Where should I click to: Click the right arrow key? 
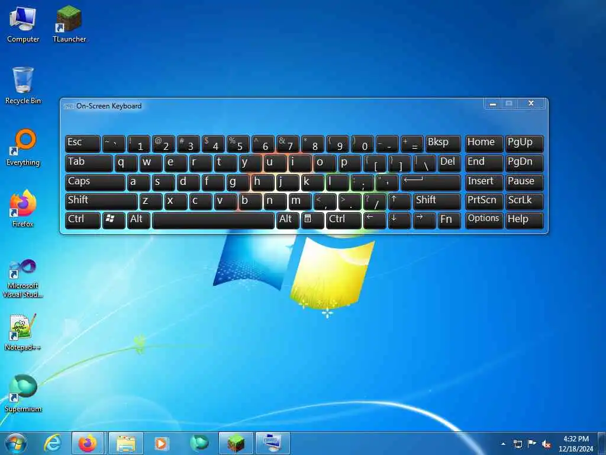click(x=424, y=220)
